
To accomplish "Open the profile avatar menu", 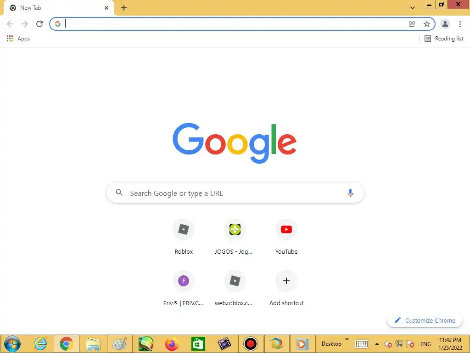I will click(x=445, y=24).
